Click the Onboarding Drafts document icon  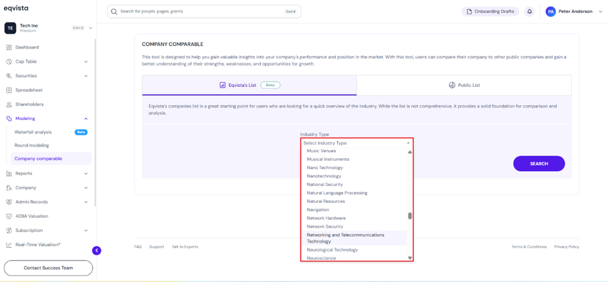[469, 12]
